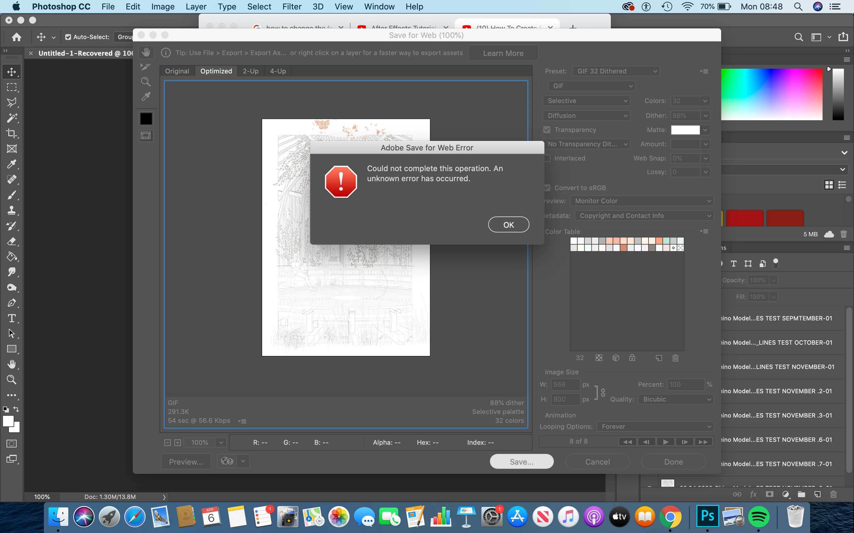Select the Crop tool in toolbar
Viewport: 854px width, 533px height.
(12, 133)
